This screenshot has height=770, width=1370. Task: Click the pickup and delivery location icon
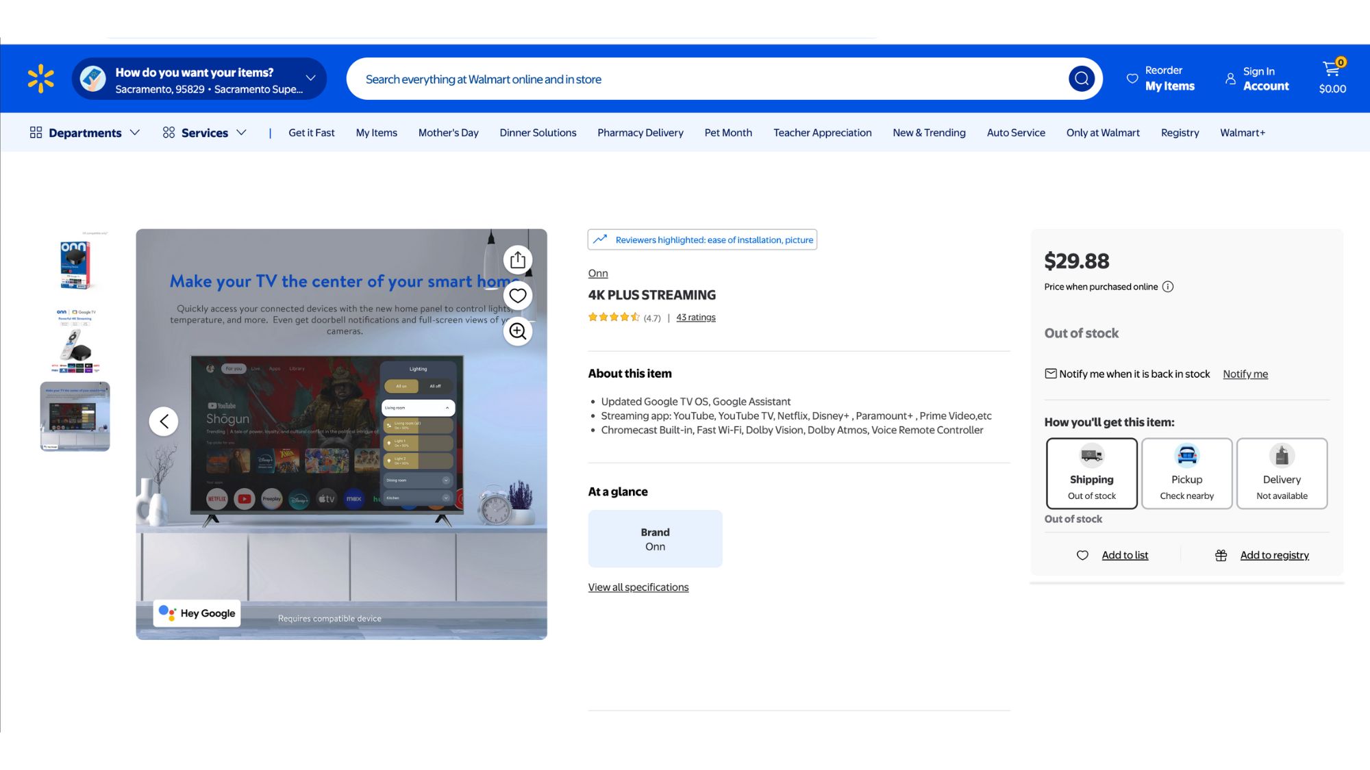92,79
